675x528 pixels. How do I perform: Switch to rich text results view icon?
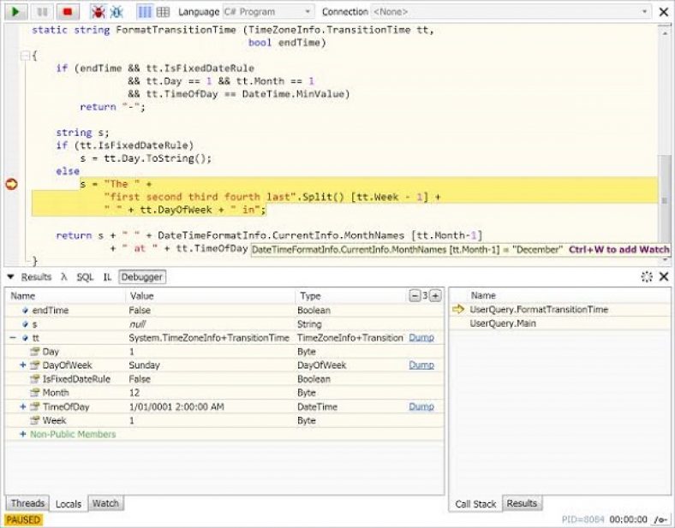pyautogui.click(x=145, y=12)
